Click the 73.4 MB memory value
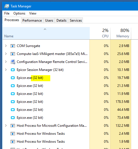Screen dimensions: 138x149 [123, 118]
